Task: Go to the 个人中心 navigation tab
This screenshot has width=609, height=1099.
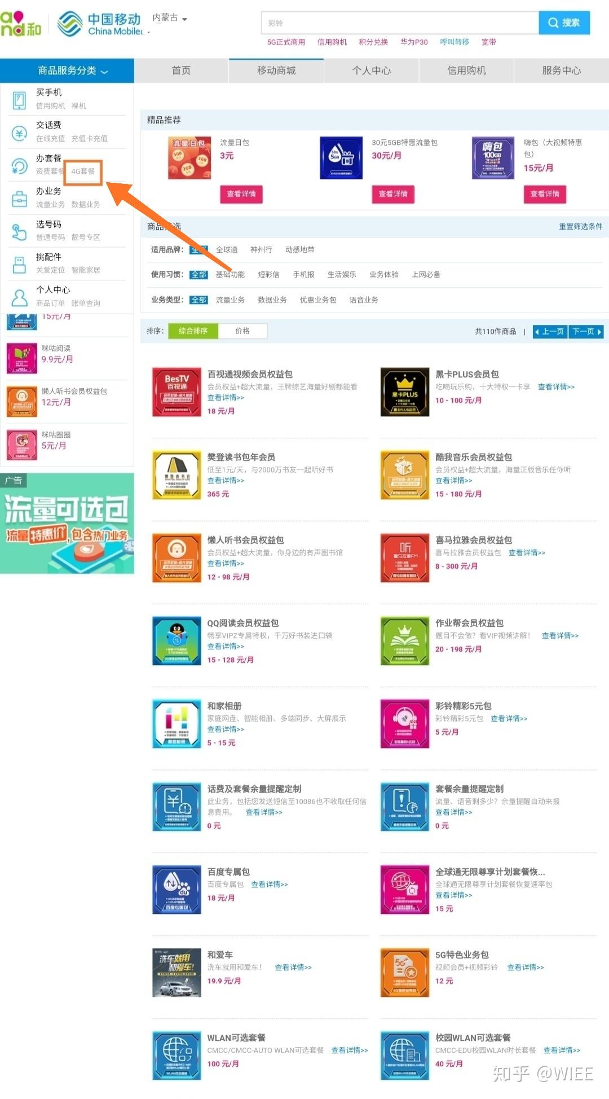Action: [371, 71]
